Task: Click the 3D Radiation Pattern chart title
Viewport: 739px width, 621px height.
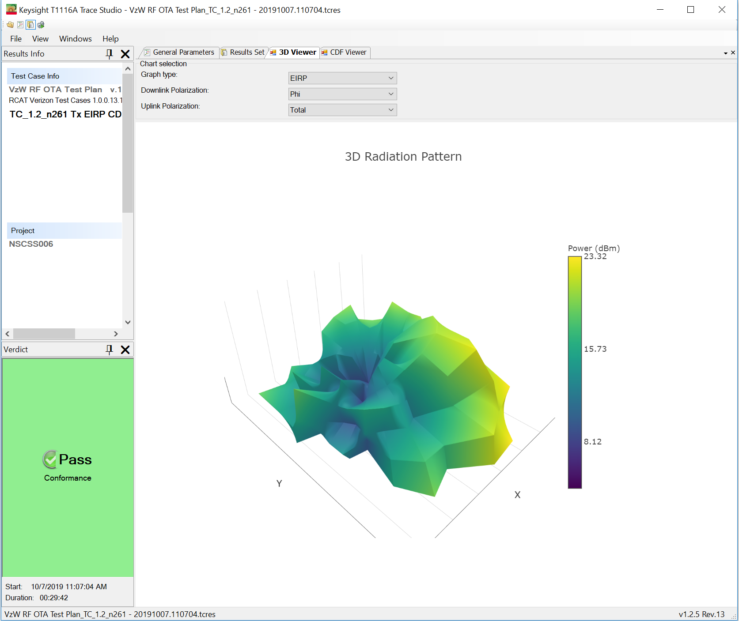Action: pyautogui.click(x=403, y=157)
